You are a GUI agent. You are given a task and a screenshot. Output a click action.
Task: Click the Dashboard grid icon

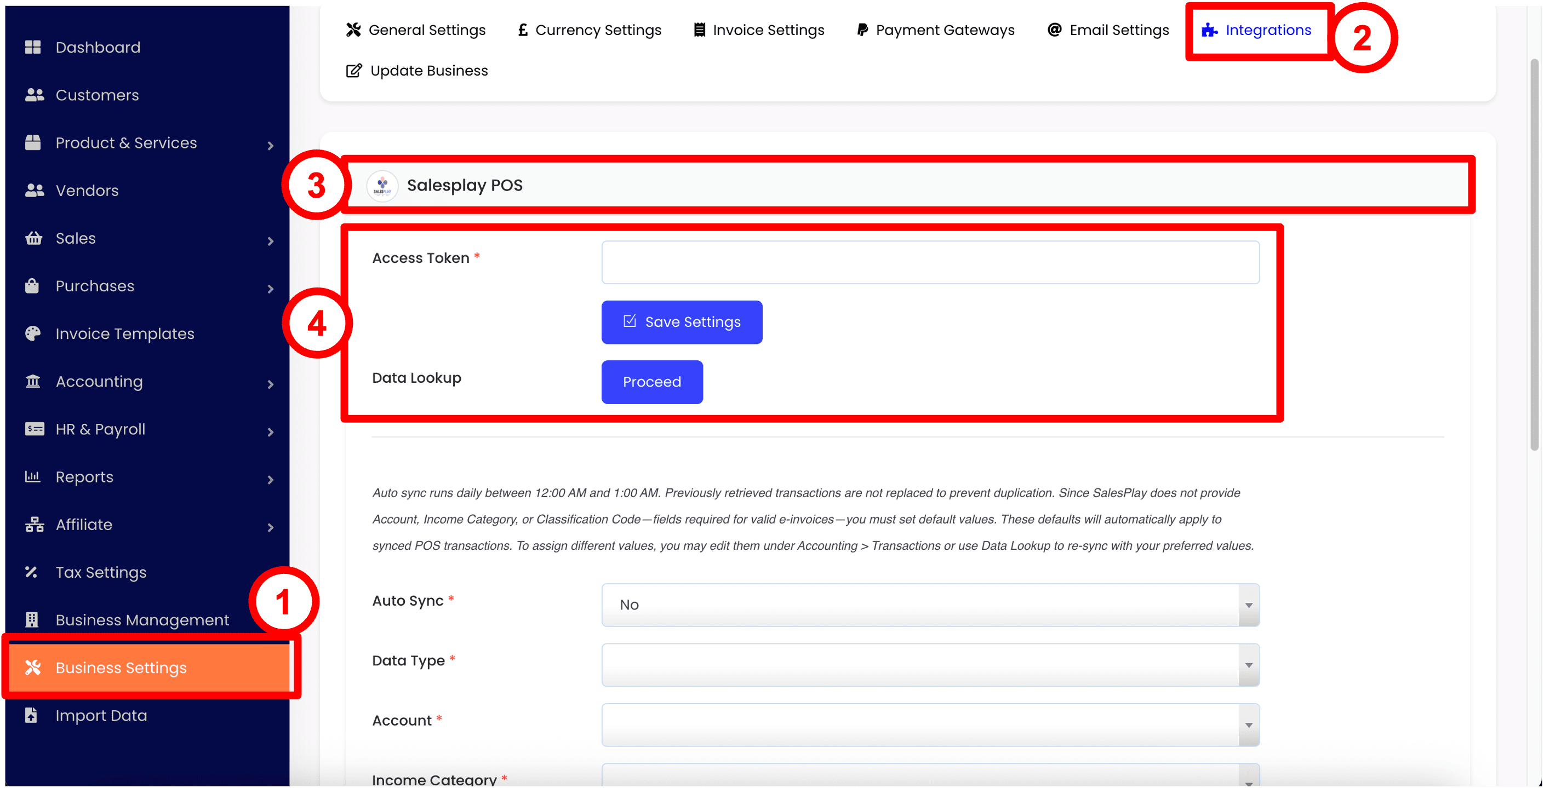tap(33, 47)
